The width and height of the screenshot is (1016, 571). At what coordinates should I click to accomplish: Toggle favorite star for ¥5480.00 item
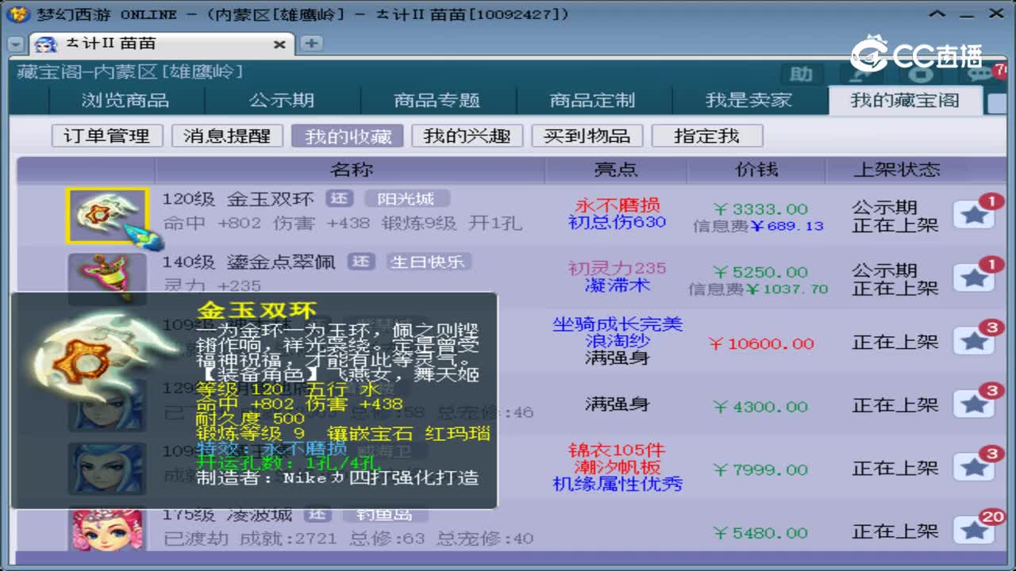coord(973,531)
